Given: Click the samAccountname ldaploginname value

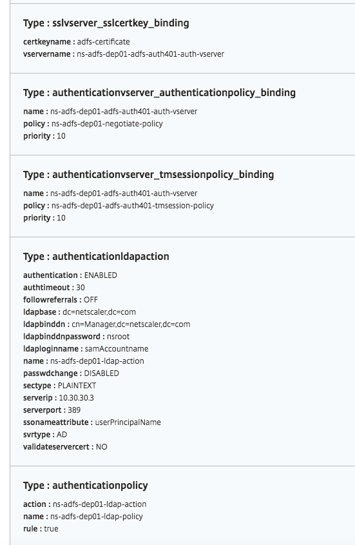Looking at the screenshot, I should coord(117,349).
